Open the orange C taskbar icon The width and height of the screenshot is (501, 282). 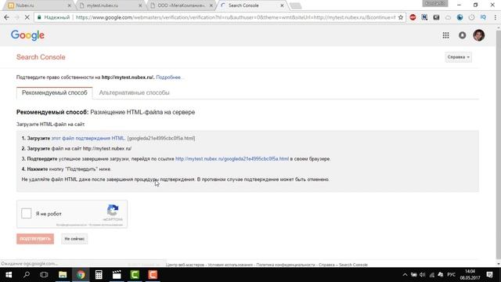click(x=153, y=275)
